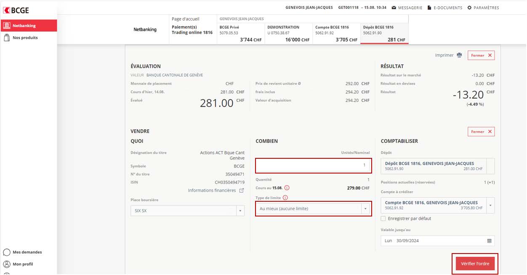Click the Netbanking header label
The height and width of the screenshot is (275, 527).
(145, 29)
